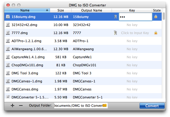Click the lock icon for 158oiumy.dmg
This screenshot has width=170, height=117.
click(x=156, y=17)
